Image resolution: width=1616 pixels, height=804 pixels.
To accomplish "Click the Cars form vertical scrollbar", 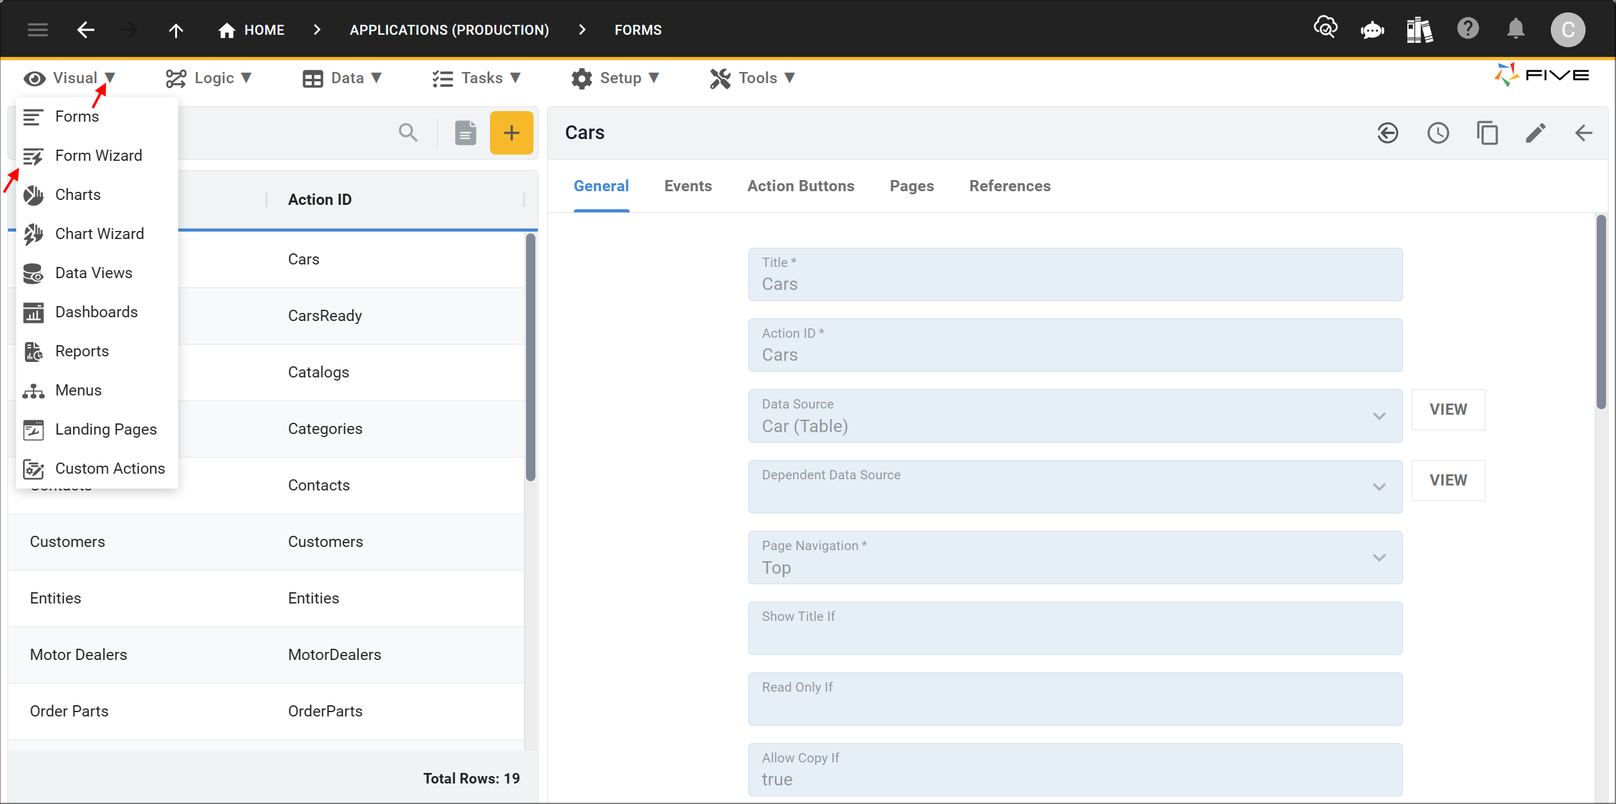I will 1601,312.
